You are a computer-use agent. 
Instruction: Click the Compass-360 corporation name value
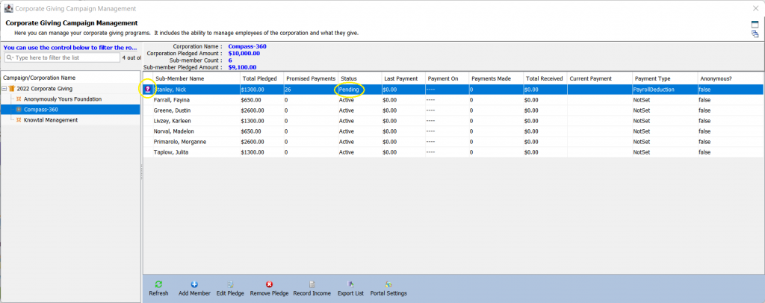(247, 47)
